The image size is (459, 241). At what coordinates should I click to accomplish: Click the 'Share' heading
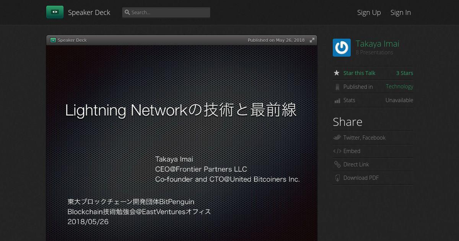348,122
